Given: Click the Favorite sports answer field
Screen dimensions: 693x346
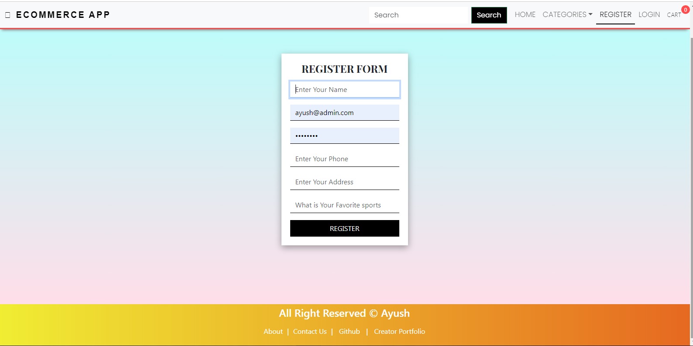Looking at the screenshot, I should 345,205.
